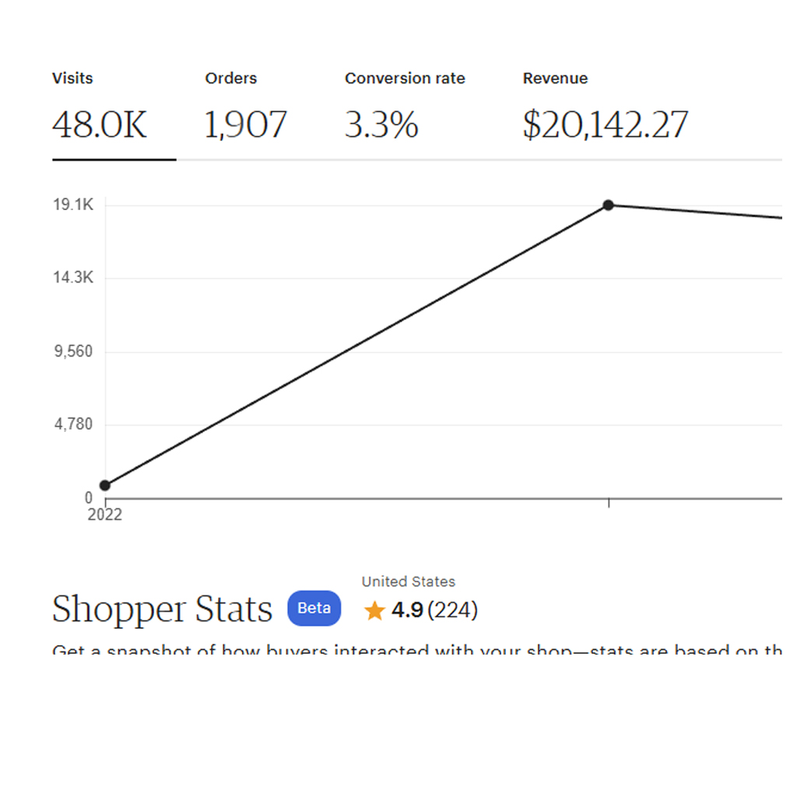
Task: Click the Shopper Stats heading
Action: point(162,609)
